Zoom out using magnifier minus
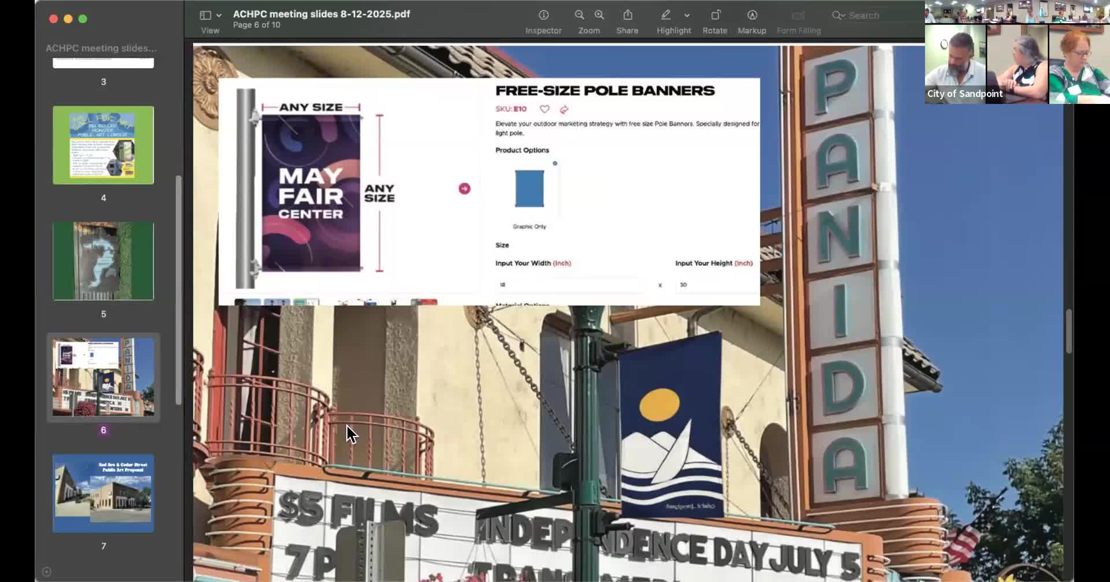This screenshot has width=1110, height=582. tap(579, 15)
